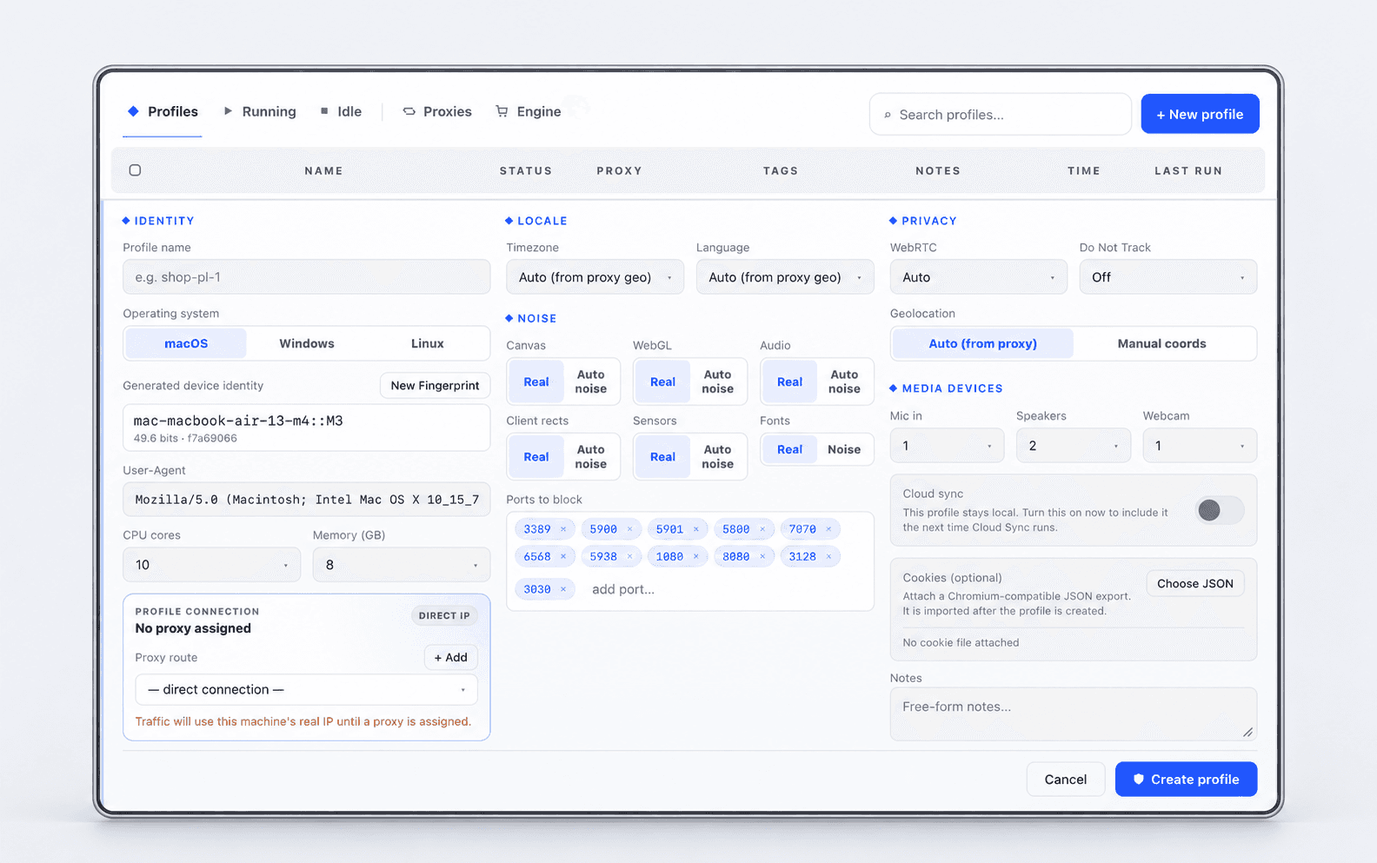
Task: Open the Proxies tab
Action: (437, 111)
